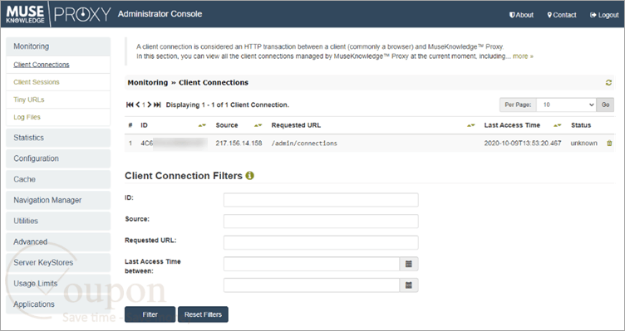This screenshot has height=331, width=625.
Task: Expand the Configuration section
Action: pos(58,158)
